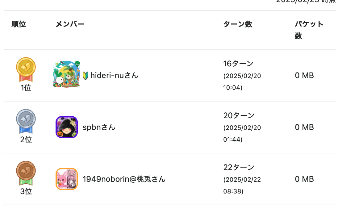
Task: Click the 順位 column header
Action: pyautogui.click(x=19, y=24)
